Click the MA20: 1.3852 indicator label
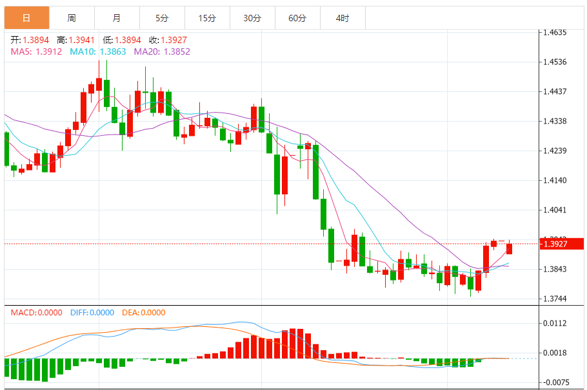 click(162, 51)
